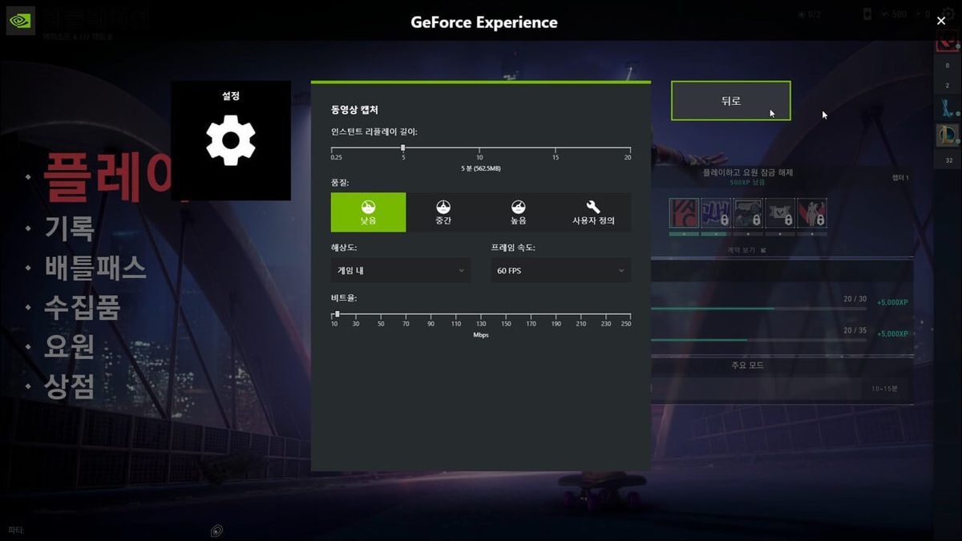This screenshot has height=541, width=962.
Task: Select 플레이 in the game menu
Action: (107, 176)
